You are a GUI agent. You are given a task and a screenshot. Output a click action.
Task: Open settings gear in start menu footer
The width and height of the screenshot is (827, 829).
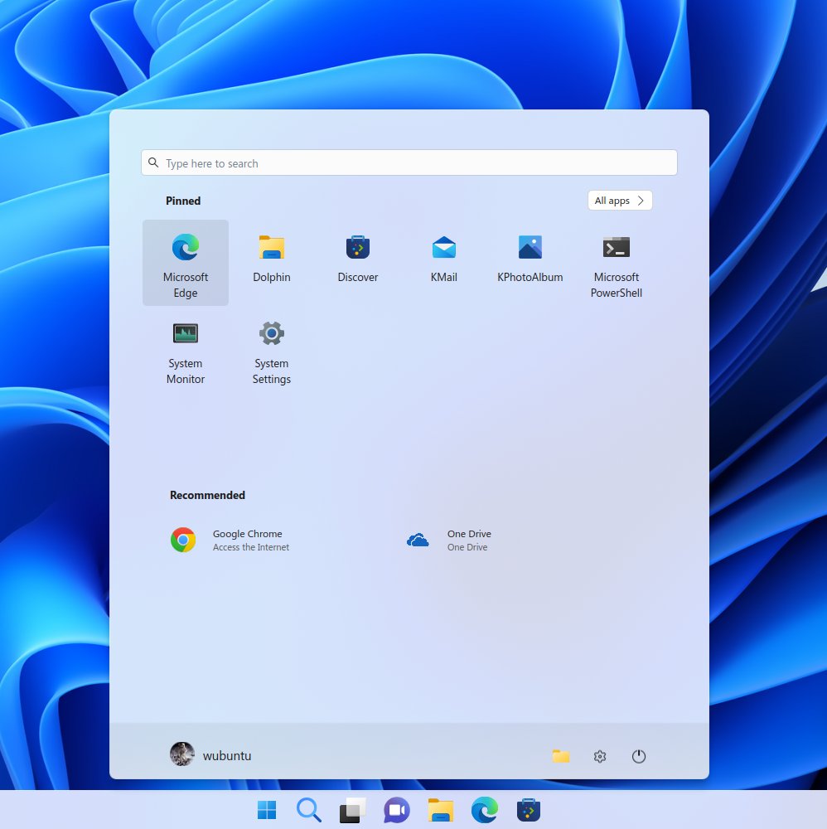[600, 757]
